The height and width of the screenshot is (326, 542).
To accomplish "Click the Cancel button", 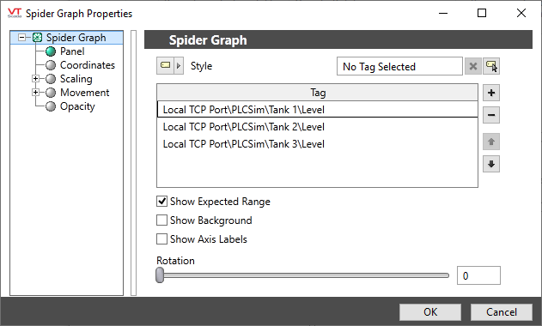I will click(502, 312).
